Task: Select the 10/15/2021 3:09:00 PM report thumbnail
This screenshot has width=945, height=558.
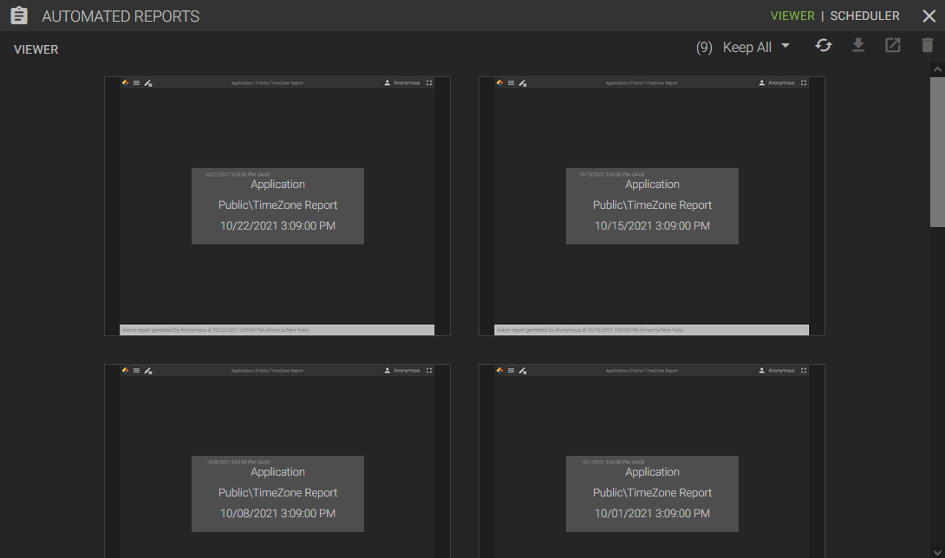Action: click(x=651, y=206)
